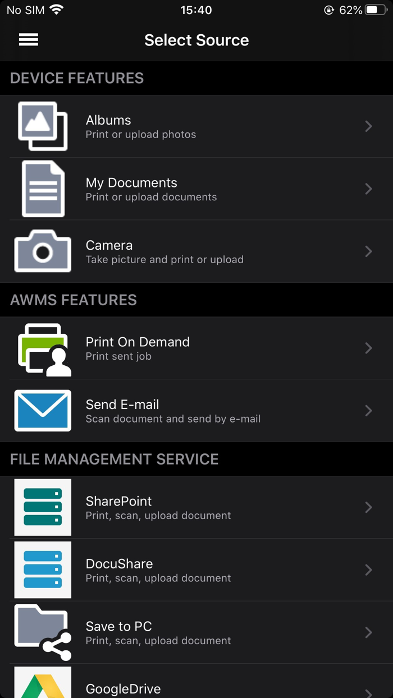This screenshot has height=698, width=393.
Task: Tap the DEVICE FEATURES section header
Action: [x=77, y=78]
